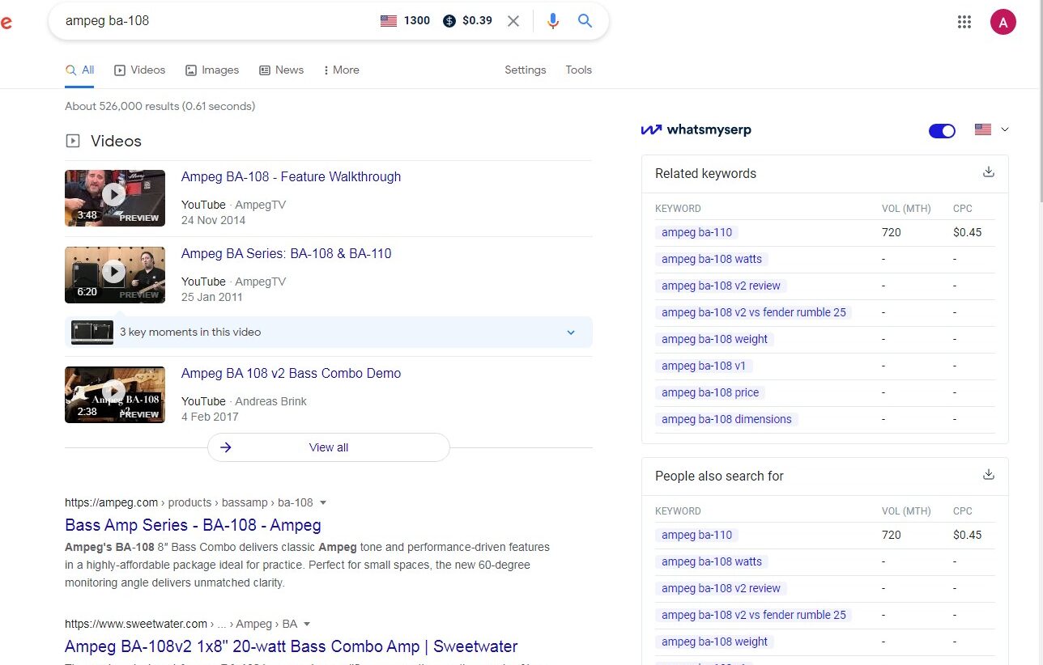This screenshot has height=665, width=1043.
Task: Open search Settings
Action: [x=526, y=70]
